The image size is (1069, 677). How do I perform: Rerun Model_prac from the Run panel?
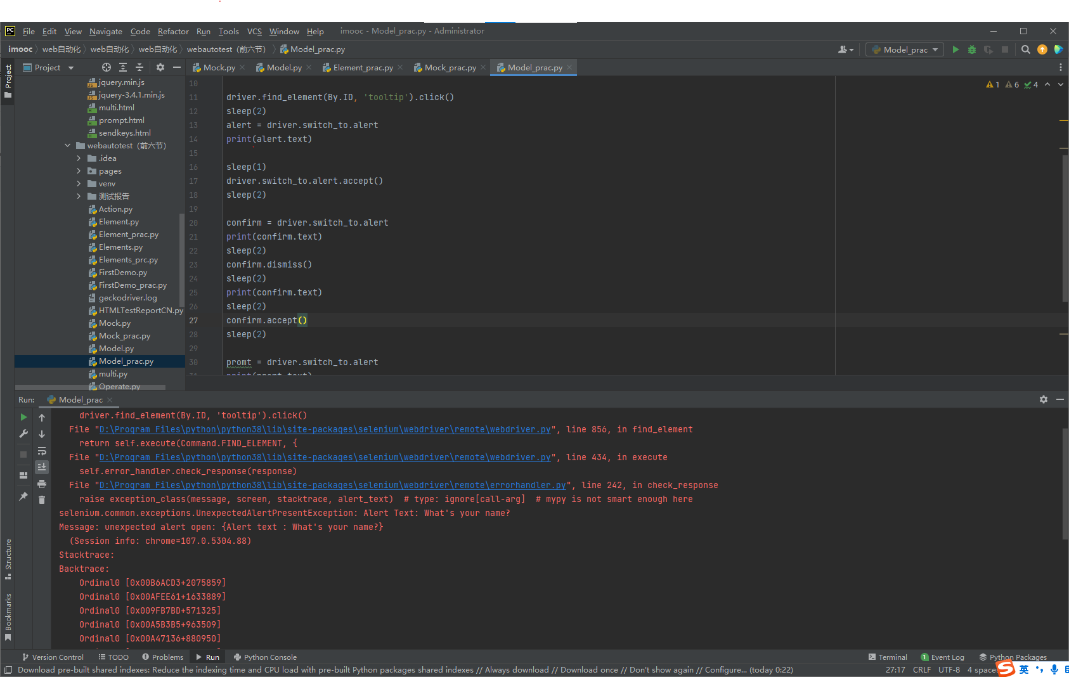23,417
